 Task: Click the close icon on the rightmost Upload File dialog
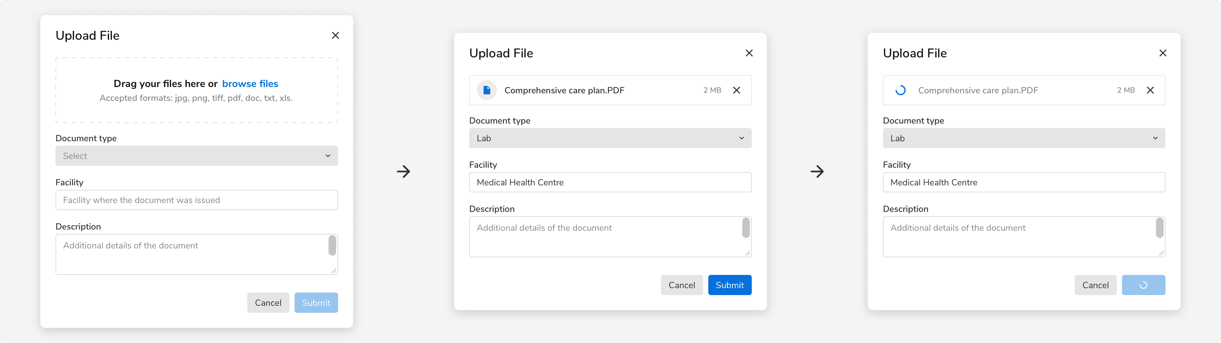pos(1163,53)
